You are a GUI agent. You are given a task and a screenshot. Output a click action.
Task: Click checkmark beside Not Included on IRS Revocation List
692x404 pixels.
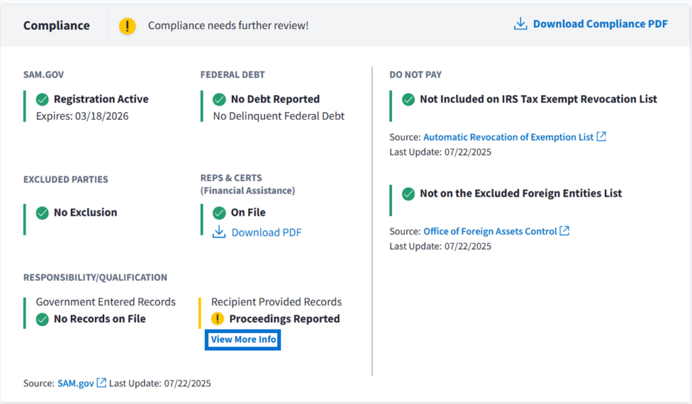click(x=408, y=99)
